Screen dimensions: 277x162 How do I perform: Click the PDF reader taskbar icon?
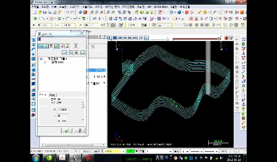62,158
